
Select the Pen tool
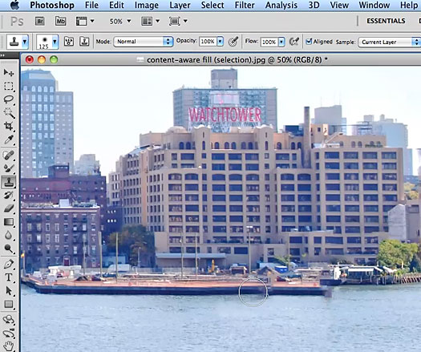[9, 265]
